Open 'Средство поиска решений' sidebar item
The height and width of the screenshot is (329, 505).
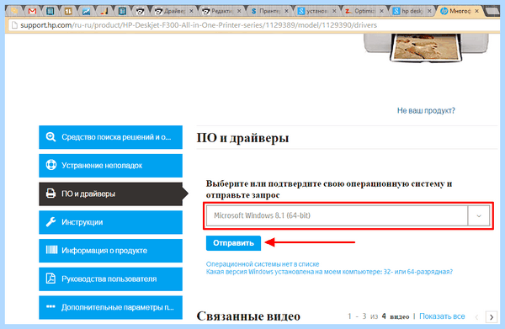pyautogui.click(x=110, y=137)
